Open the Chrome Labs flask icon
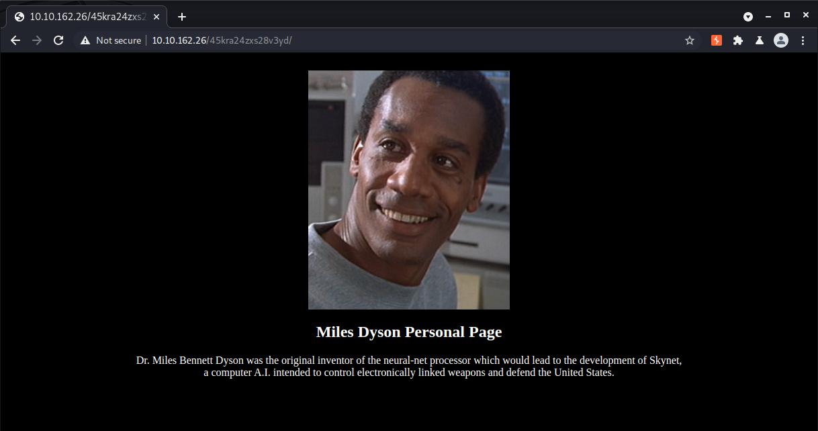The height and width of the screenshot is (431, 818). click(760, 40)
